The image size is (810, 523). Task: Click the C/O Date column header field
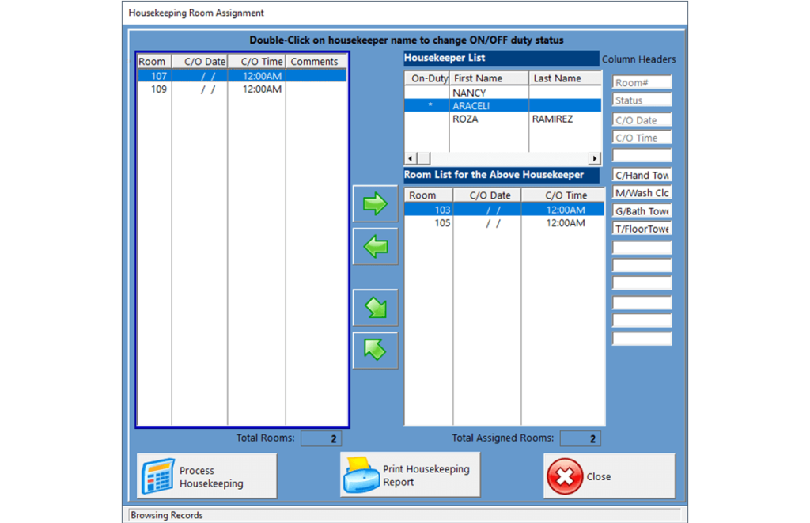coord(642,120)
